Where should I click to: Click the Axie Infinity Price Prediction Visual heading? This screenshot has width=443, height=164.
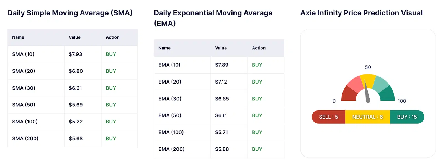coord(361,13)
